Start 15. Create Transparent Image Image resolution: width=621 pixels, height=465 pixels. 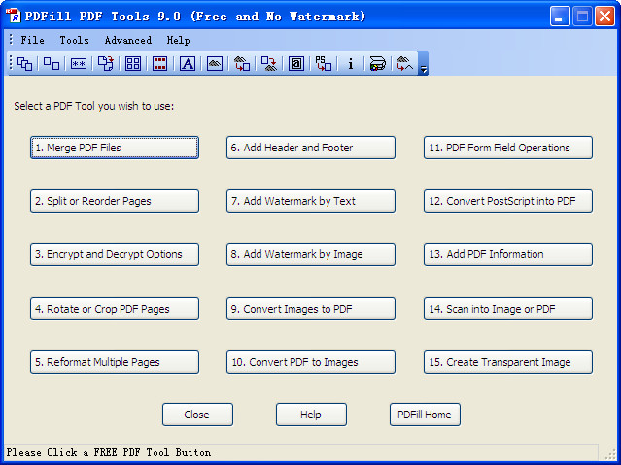coord(508,362)
